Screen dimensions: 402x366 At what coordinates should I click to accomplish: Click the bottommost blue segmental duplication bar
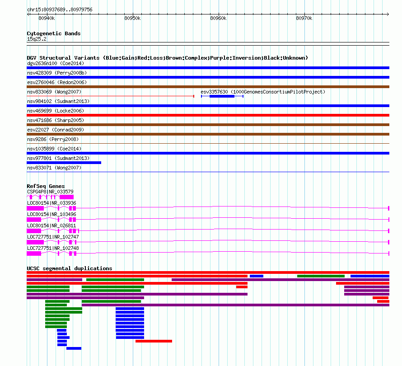tap(74, 348)
